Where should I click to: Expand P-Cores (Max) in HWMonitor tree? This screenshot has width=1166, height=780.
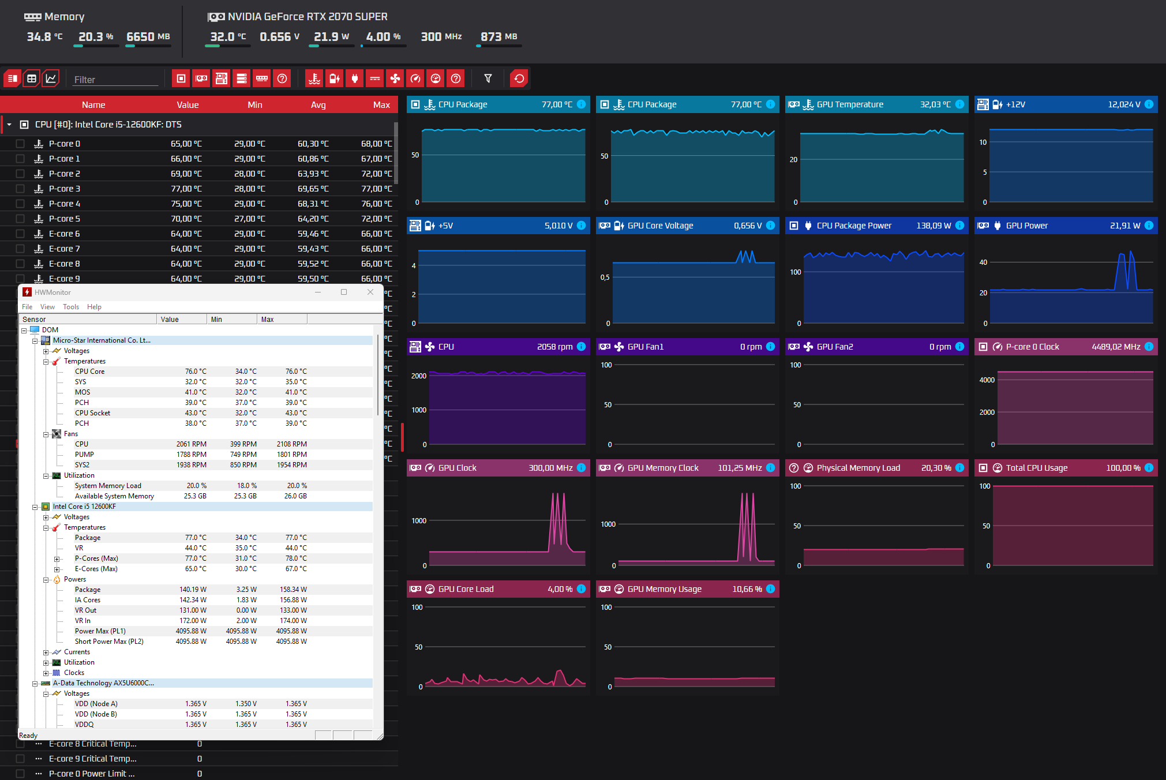[x=57, y=559]
